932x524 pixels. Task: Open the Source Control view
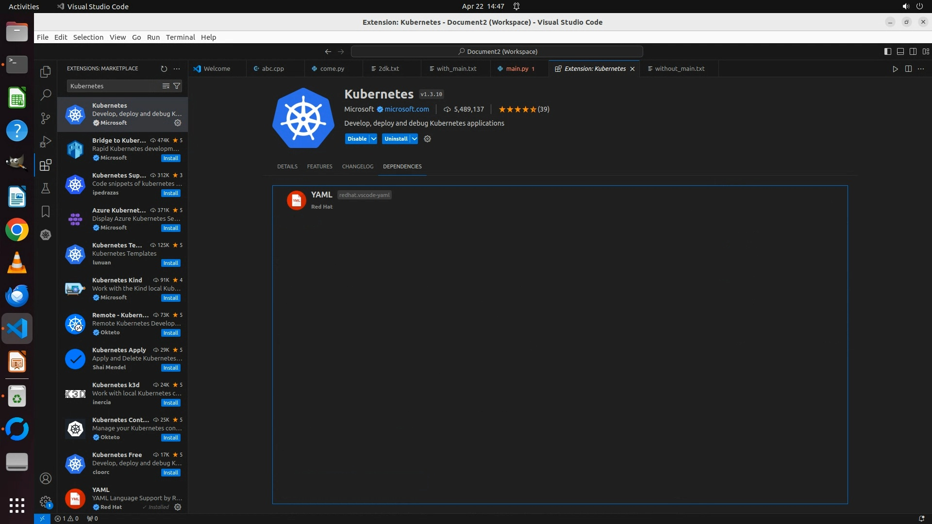tap(46, 118)
